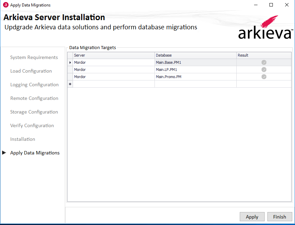Viewport: 295px width, 225px height.
Task: Select the Main.Promo.PM database cell
Action: coord(195,77)
